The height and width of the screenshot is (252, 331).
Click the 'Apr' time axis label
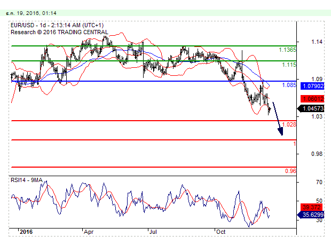point(89,232)
